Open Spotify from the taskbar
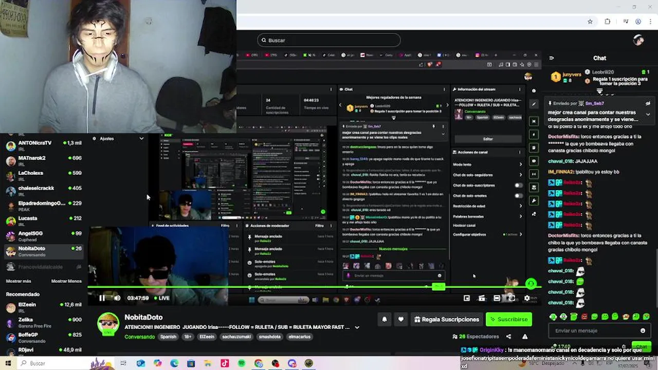 (241, 363)
